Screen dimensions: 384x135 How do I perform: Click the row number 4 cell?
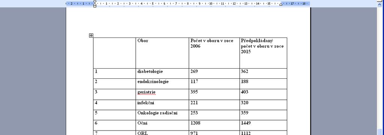[x=114, y=105]
